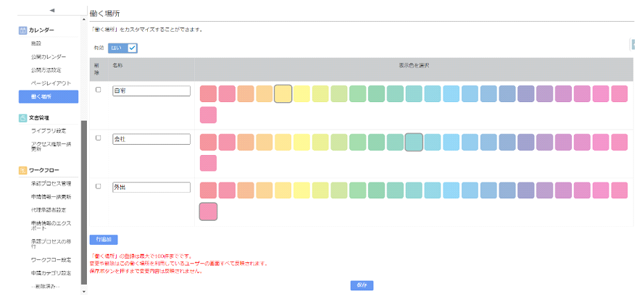Click the カレンダー calendar section icon
This screenshot has width=637, height=297.
22,30
